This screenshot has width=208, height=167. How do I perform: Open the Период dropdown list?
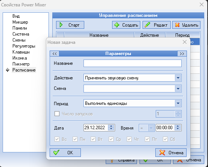178,103
